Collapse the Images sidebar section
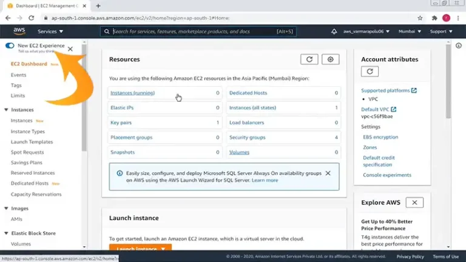 (6, 209)
